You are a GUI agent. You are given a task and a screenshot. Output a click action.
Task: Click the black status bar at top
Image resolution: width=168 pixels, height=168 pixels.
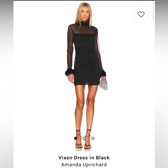84,0
